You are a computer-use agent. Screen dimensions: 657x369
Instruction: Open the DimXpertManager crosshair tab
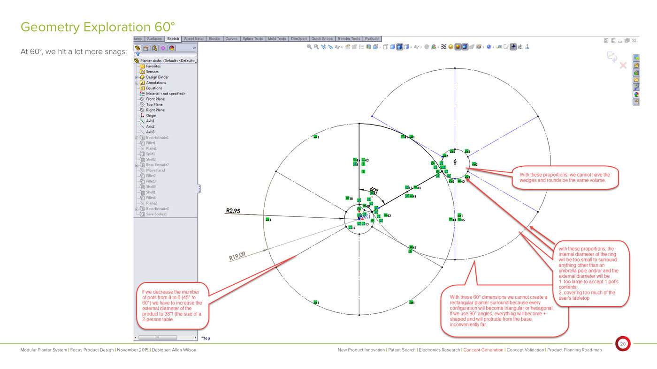[x=163, y=48]
